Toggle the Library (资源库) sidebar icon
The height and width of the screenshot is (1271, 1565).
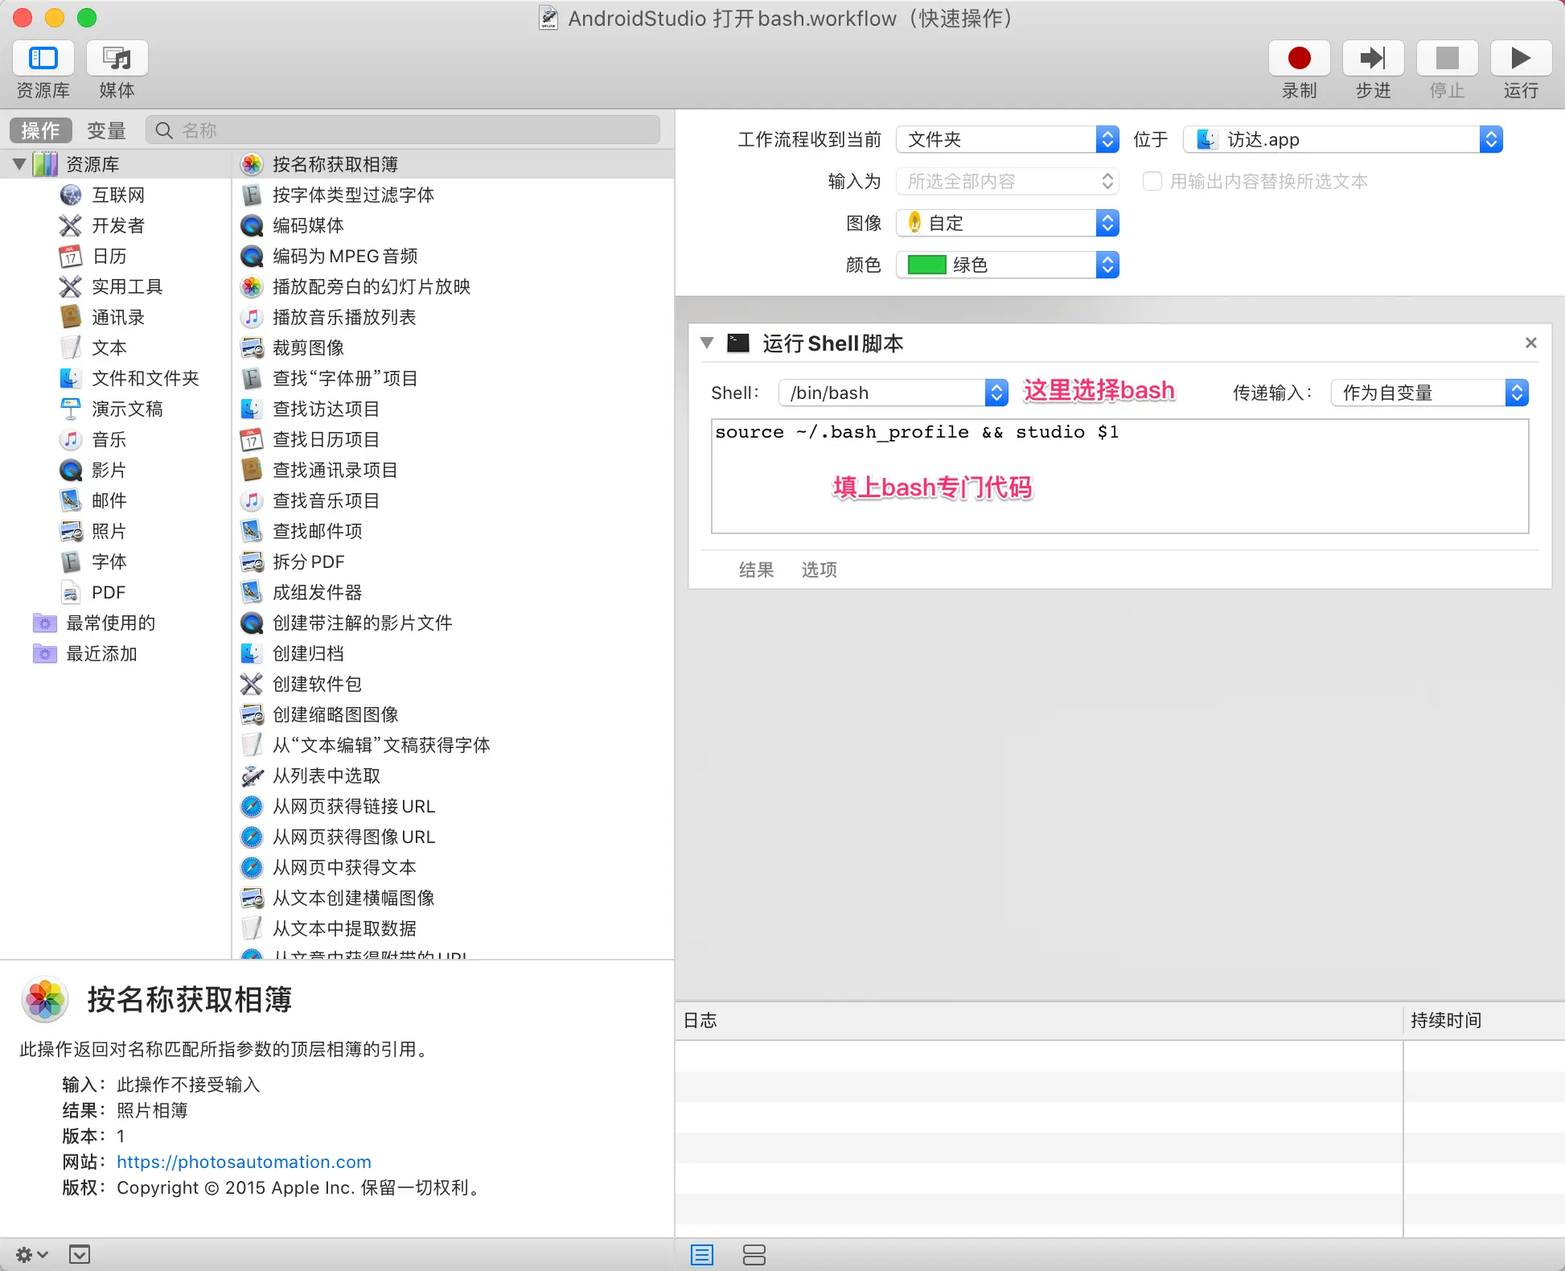[x=43, y=59]
